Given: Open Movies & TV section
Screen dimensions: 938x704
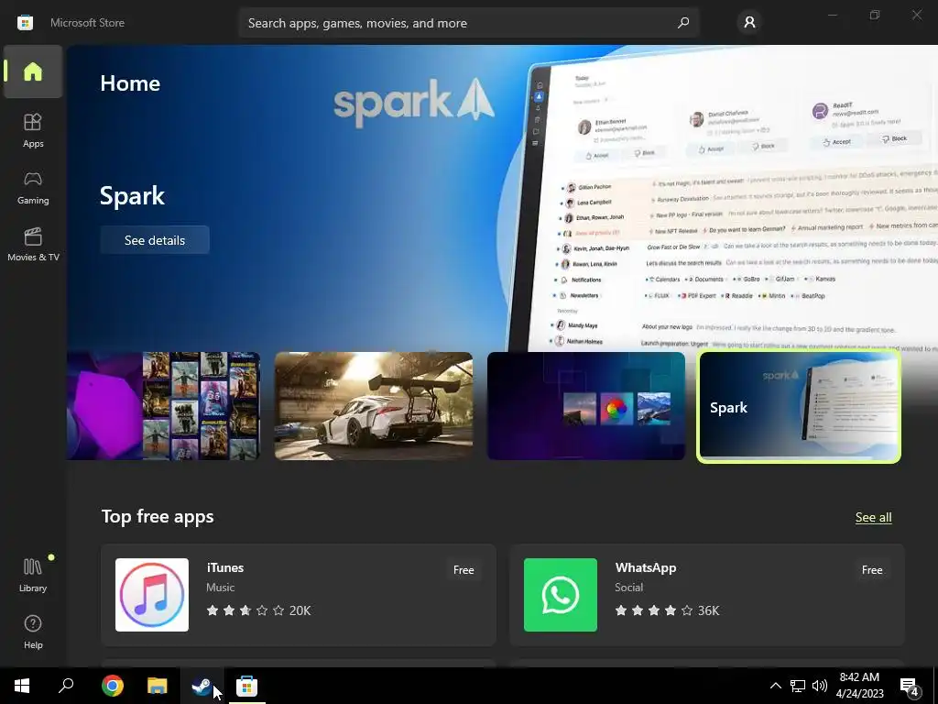Looking at the screenshot, I should 33,244.
